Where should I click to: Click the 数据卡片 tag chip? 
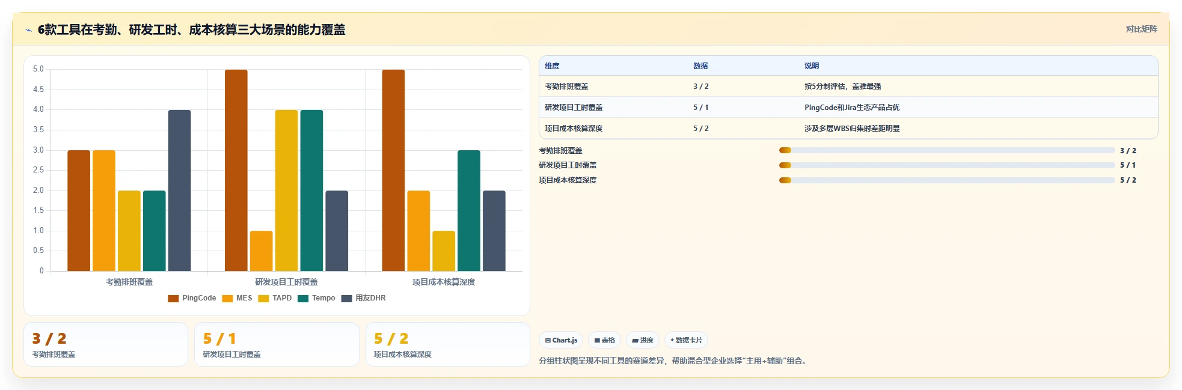point(686,340)
